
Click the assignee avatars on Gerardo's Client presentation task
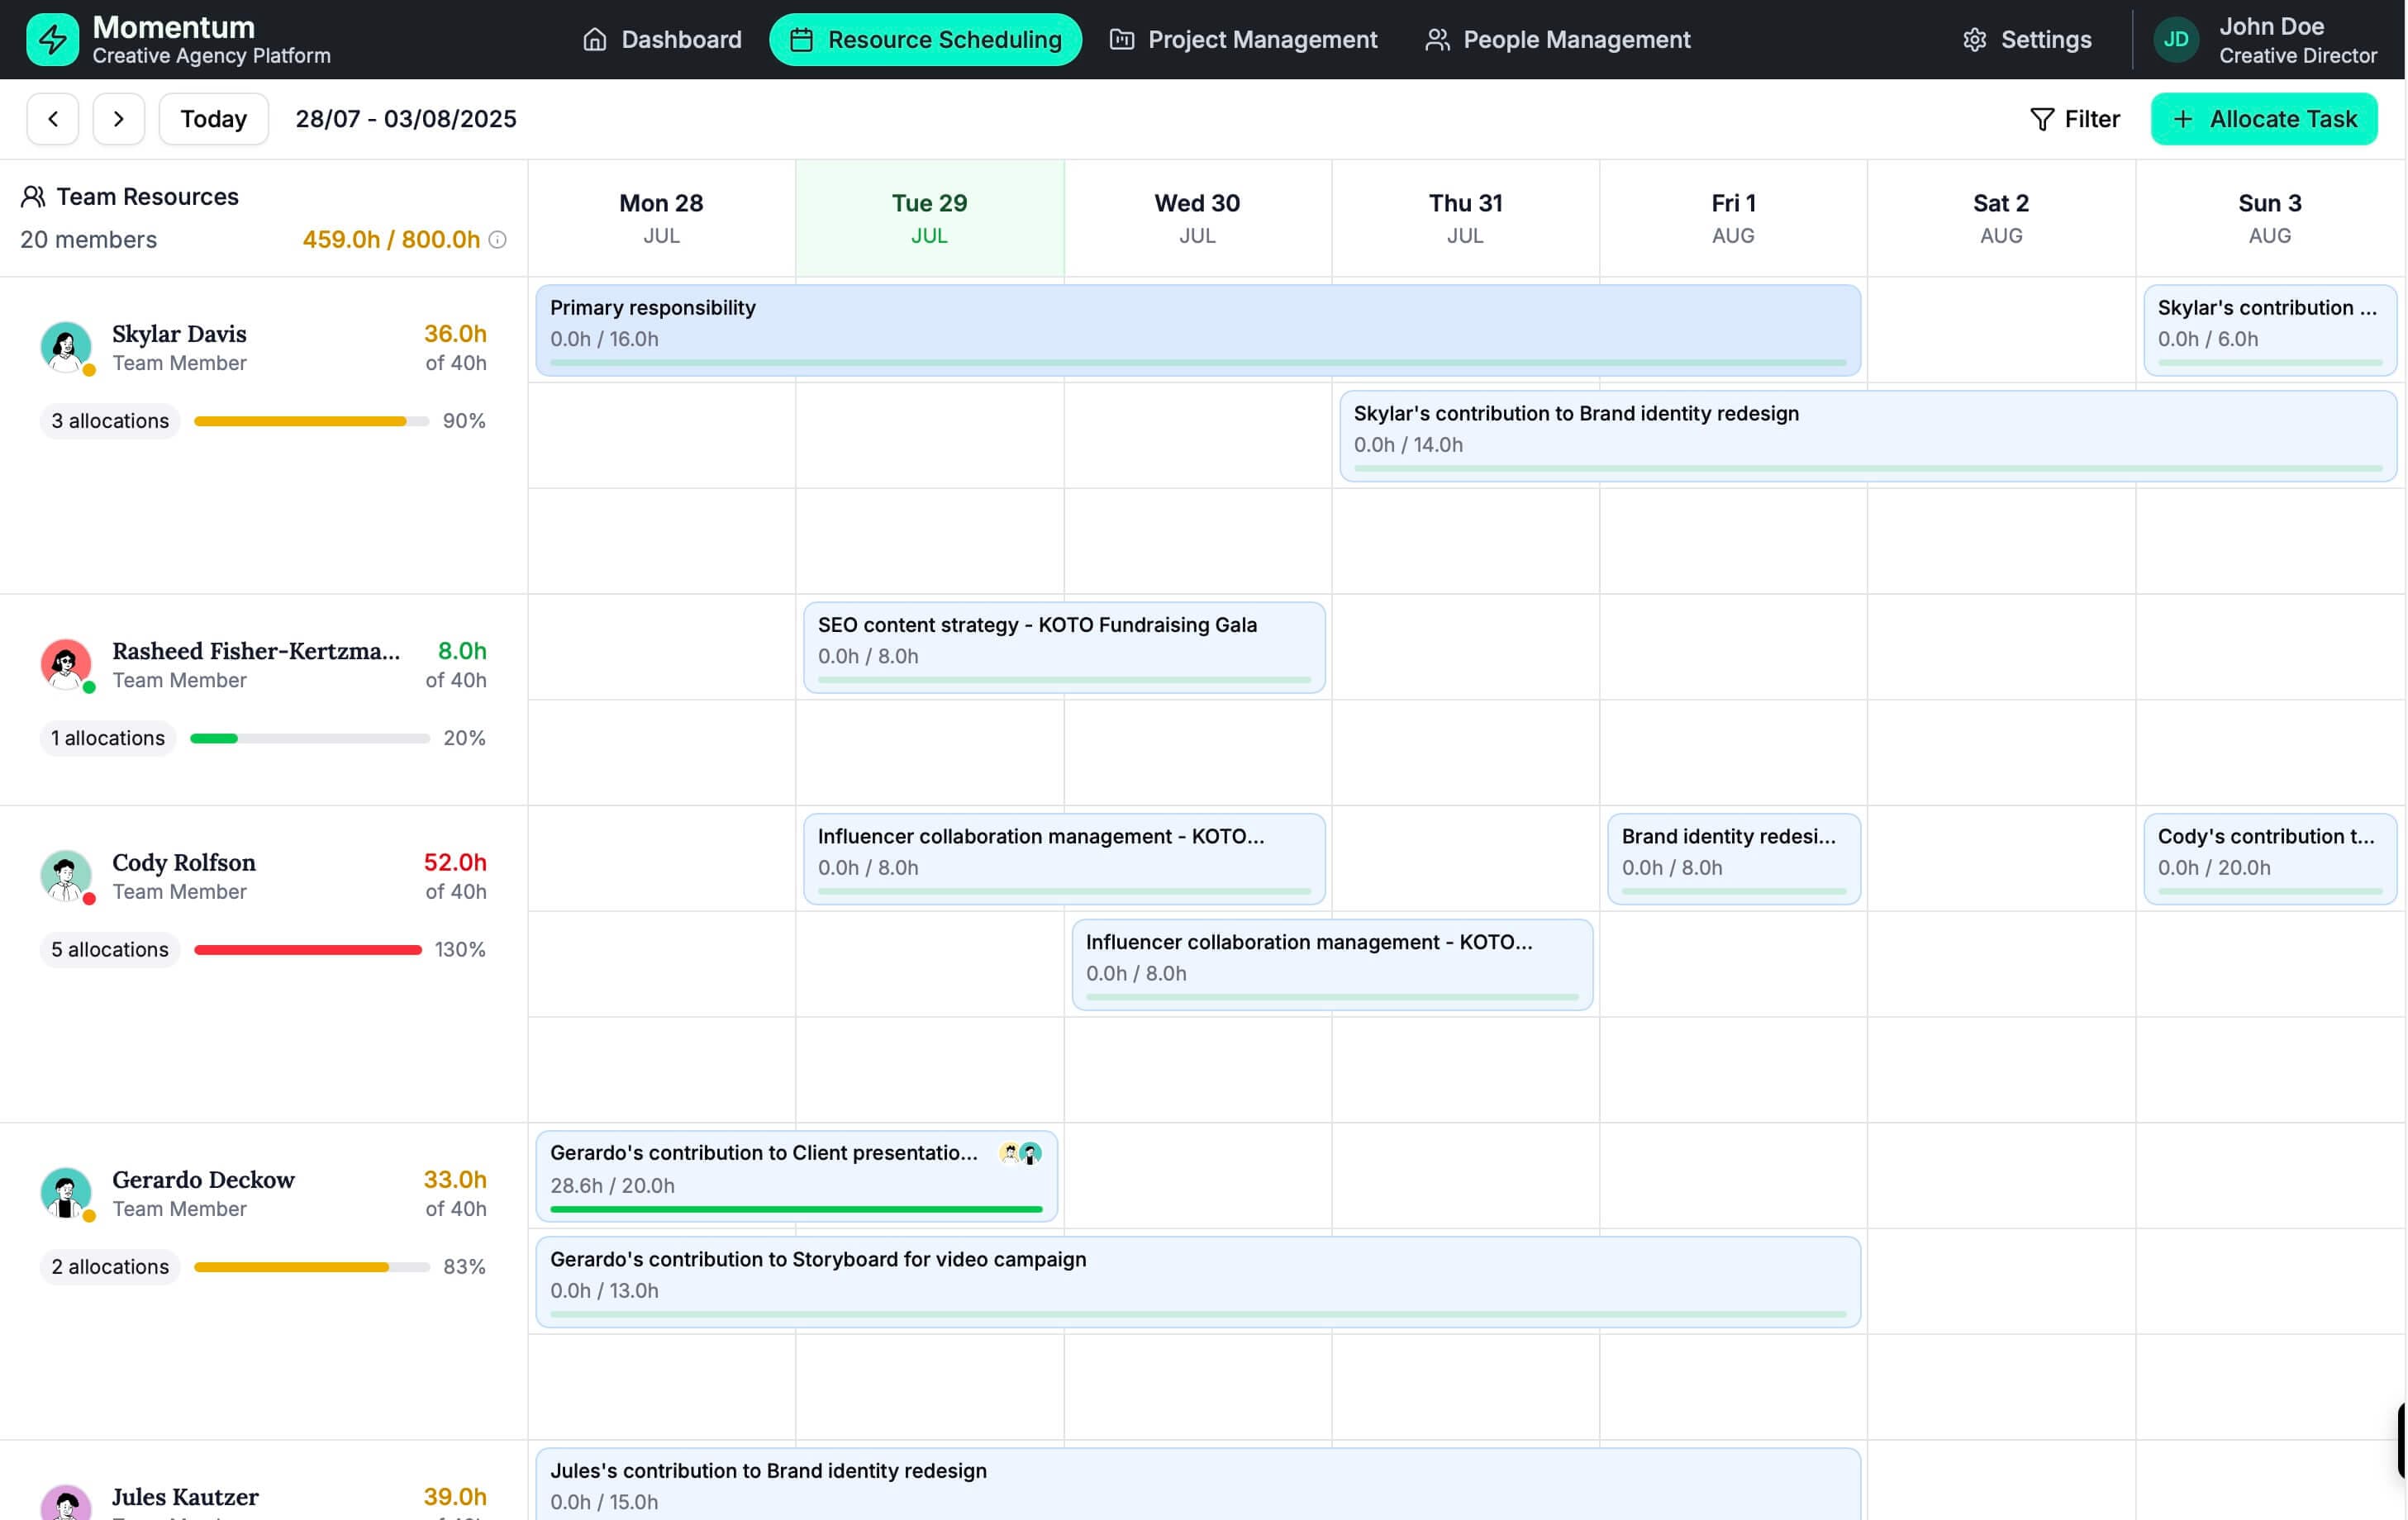(1020, 1153)
